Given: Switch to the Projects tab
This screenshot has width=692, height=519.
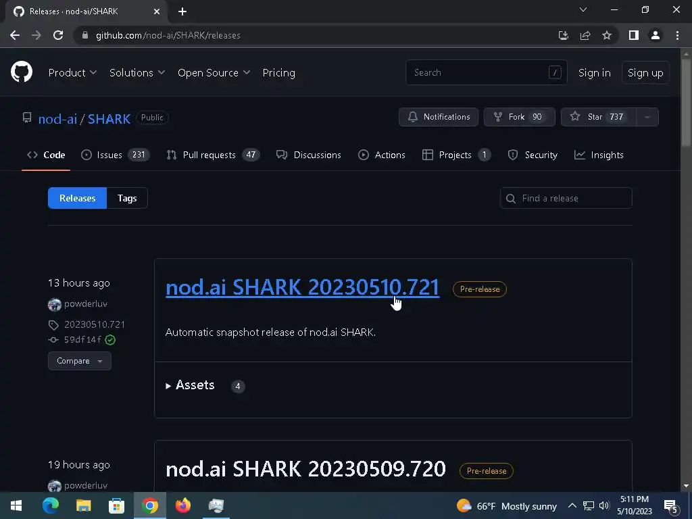Looking at the screenshot, I should click(456, 155).
